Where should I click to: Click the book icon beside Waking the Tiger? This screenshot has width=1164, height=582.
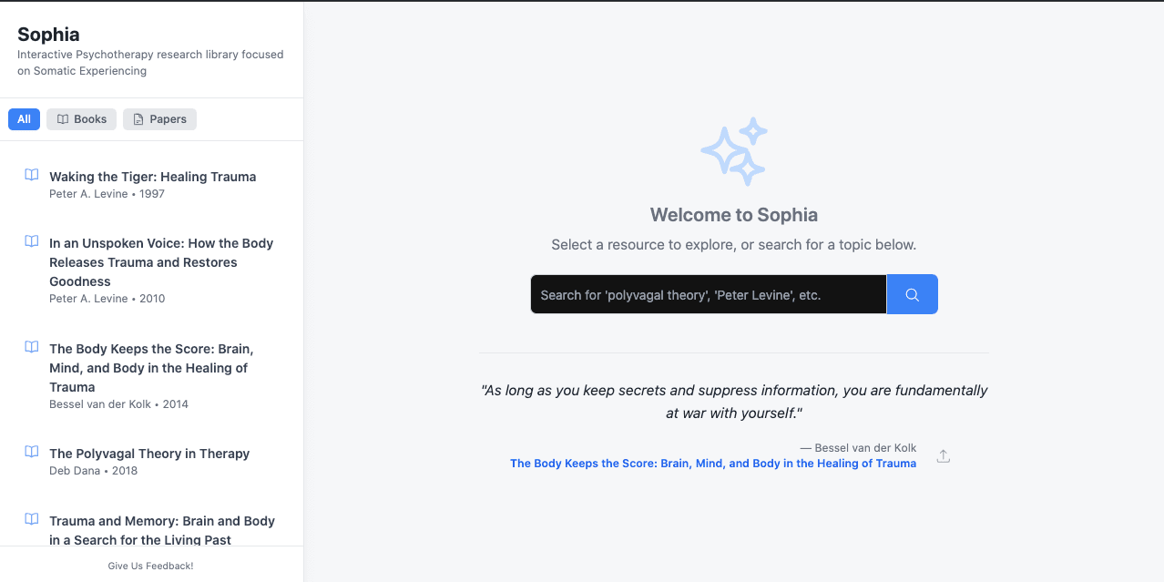(31, 174)
